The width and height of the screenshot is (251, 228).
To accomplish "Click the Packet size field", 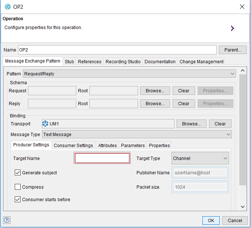I will point(200,187).
